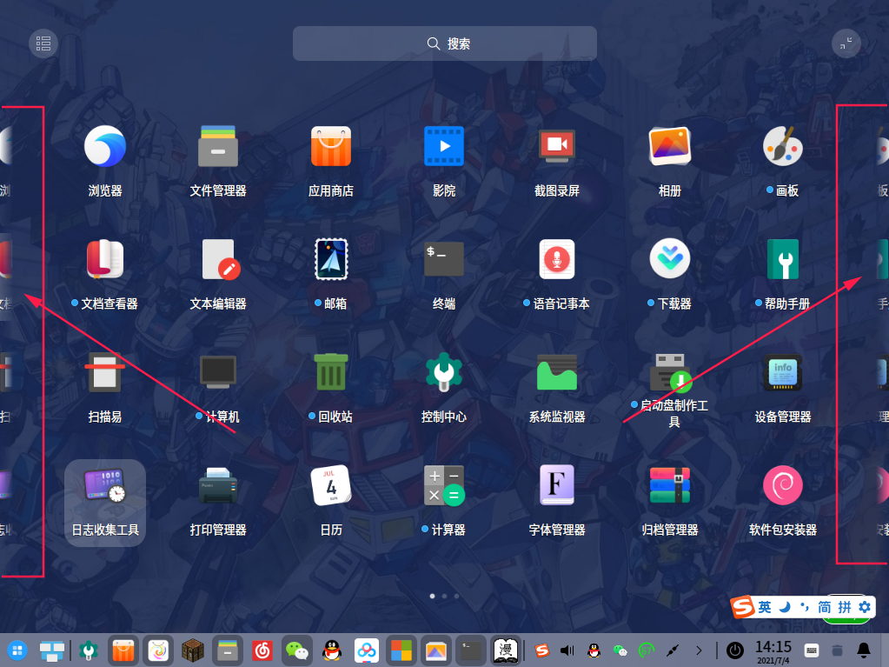Click the Sogou tray icon
The image size is (889, 667).
point(542,650)
